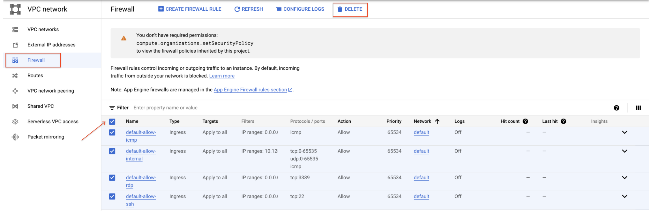Open the default-allow-ssh rule link
Image resolution: width=651 pixels, height=213 pixels.
[x=141, y=200]
